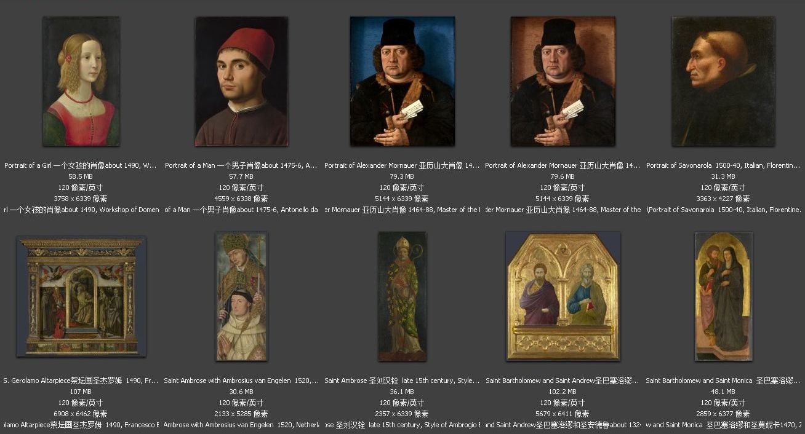Screen dimensions: 805x434
Task: Select the S. Gerolamo Altarpiece thumbnail
Action: point(81,298)
